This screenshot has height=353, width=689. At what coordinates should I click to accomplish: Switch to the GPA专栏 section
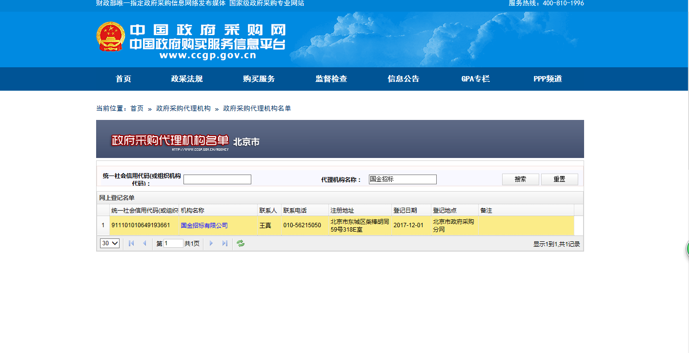coord(475,79)
